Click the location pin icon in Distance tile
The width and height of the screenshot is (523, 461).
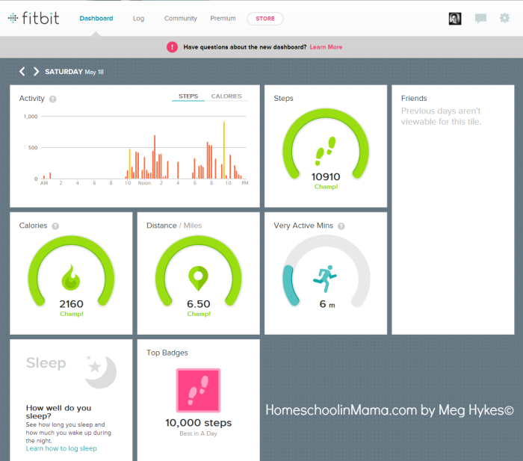click(x=198, y=278)
